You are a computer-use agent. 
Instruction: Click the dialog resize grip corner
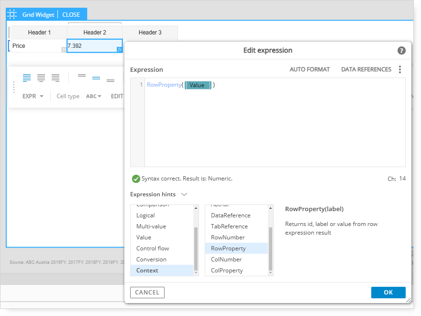[409, 300]
